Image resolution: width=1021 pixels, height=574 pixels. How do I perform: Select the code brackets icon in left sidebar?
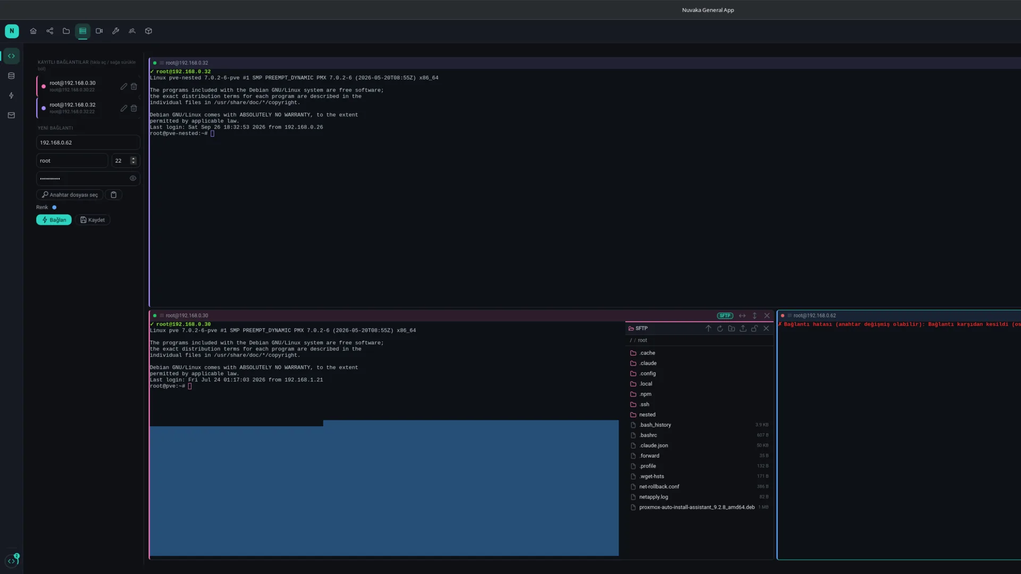click(x=11, y=56)
